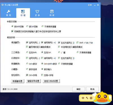
Task: Open the 皮肤 shirt tab
Action: click(x=37, y=13)
